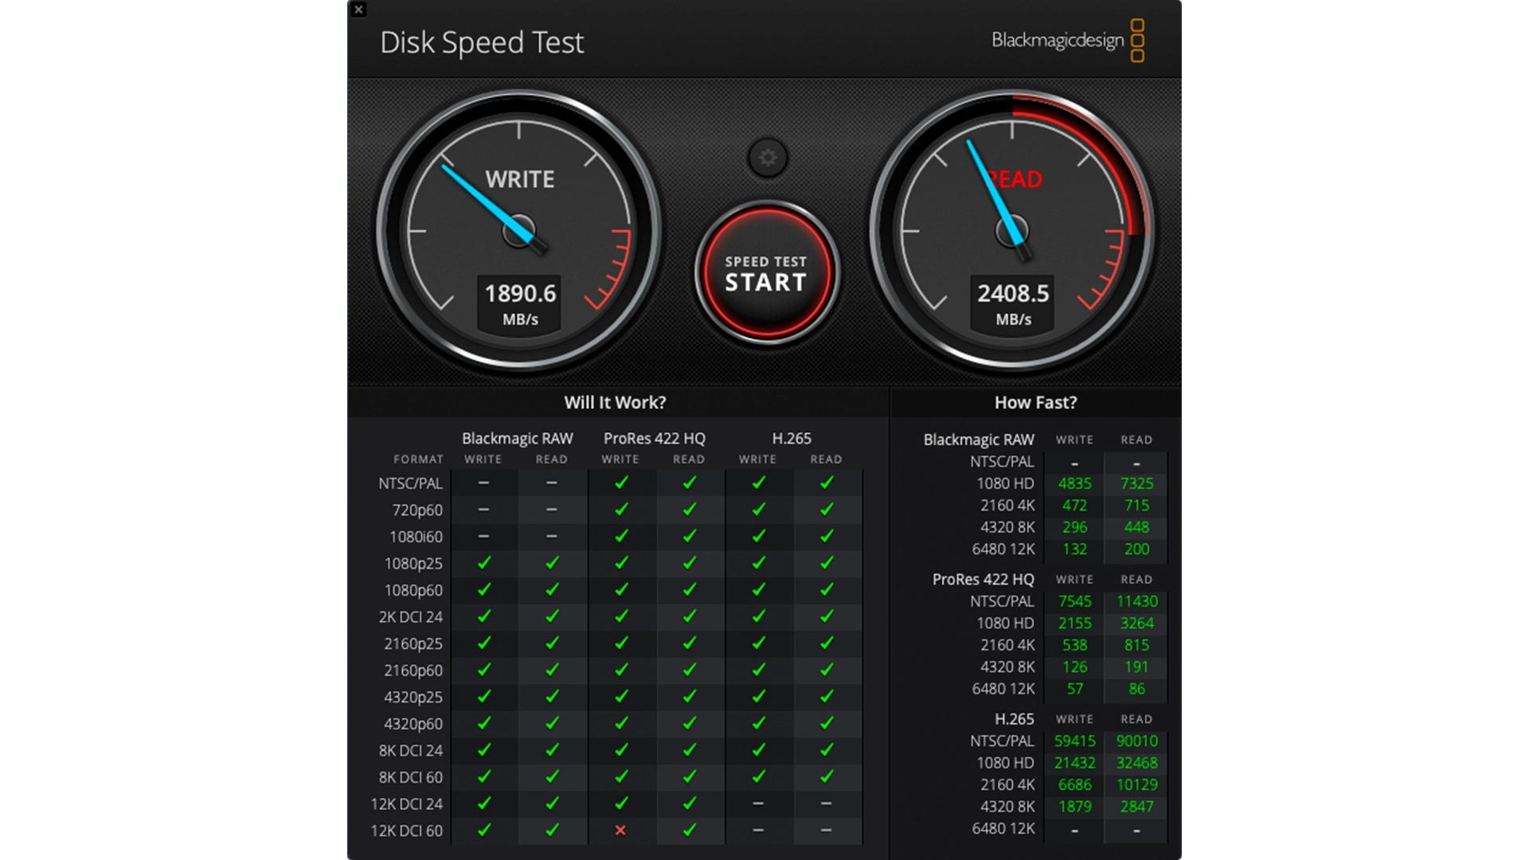Image resolution: width=1529 pixels, height=860 pixels.
Task: Click ProRes 4320 8K read value 191
Action: (x=1136, y=666)
